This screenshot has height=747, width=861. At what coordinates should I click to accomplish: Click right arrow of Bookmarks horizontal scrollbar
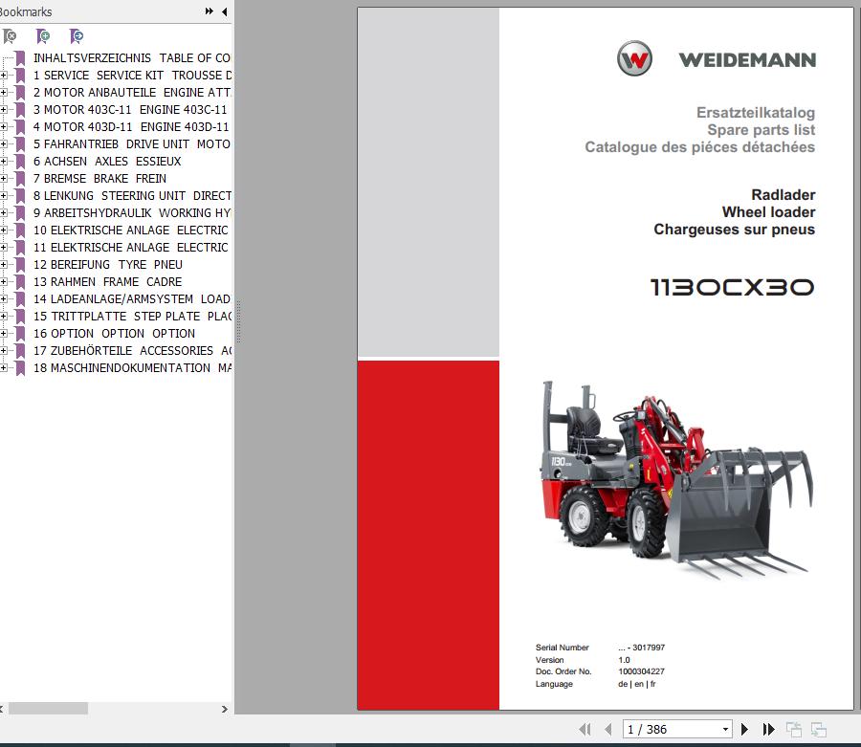click(x=225, y=709)
